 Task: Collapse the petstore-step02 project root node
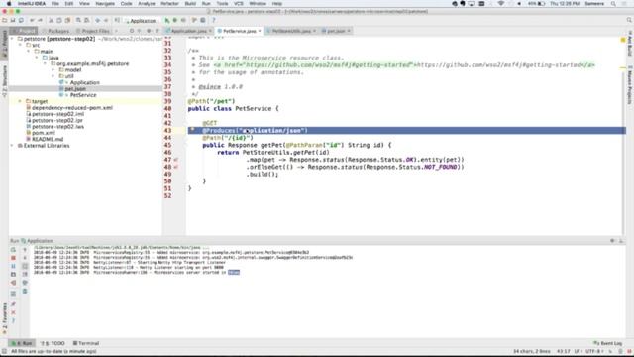[x=12, y=39]
